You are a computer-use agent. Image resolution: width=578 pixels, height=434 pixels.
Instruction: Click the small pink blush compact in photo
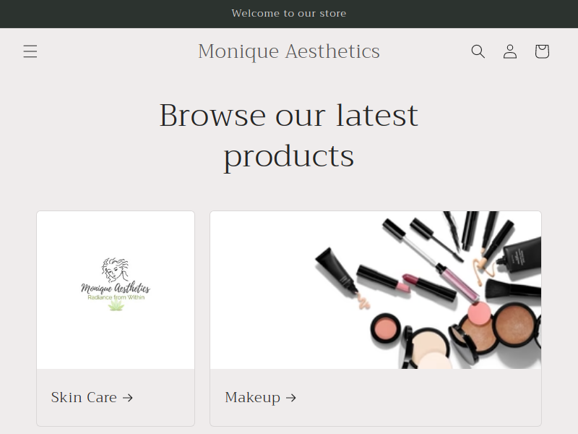pyautogui.click(x=386, y=329)
